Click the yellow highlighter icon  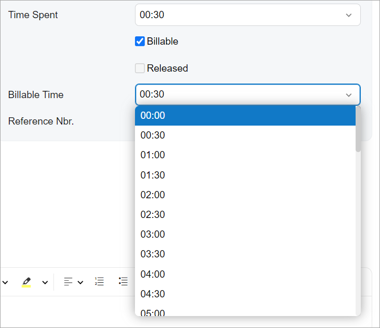click(26, 282)
